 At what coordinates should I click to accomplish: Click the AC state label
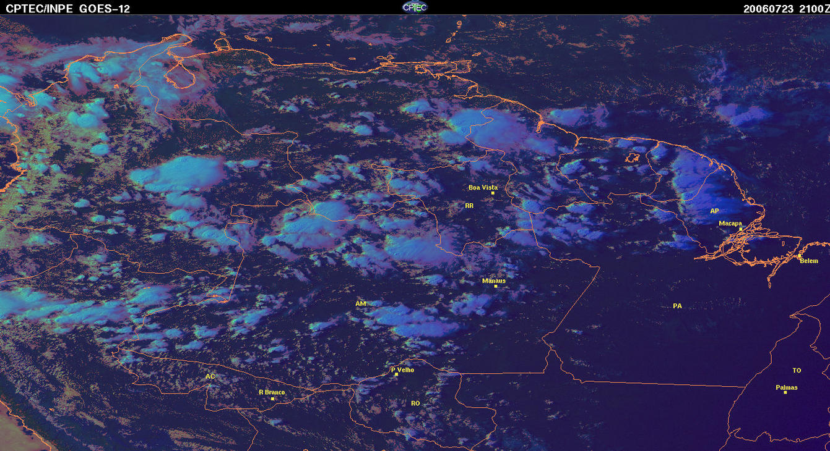point(210,377)
